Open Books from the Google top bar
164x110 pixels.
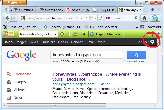coord(63,42)
